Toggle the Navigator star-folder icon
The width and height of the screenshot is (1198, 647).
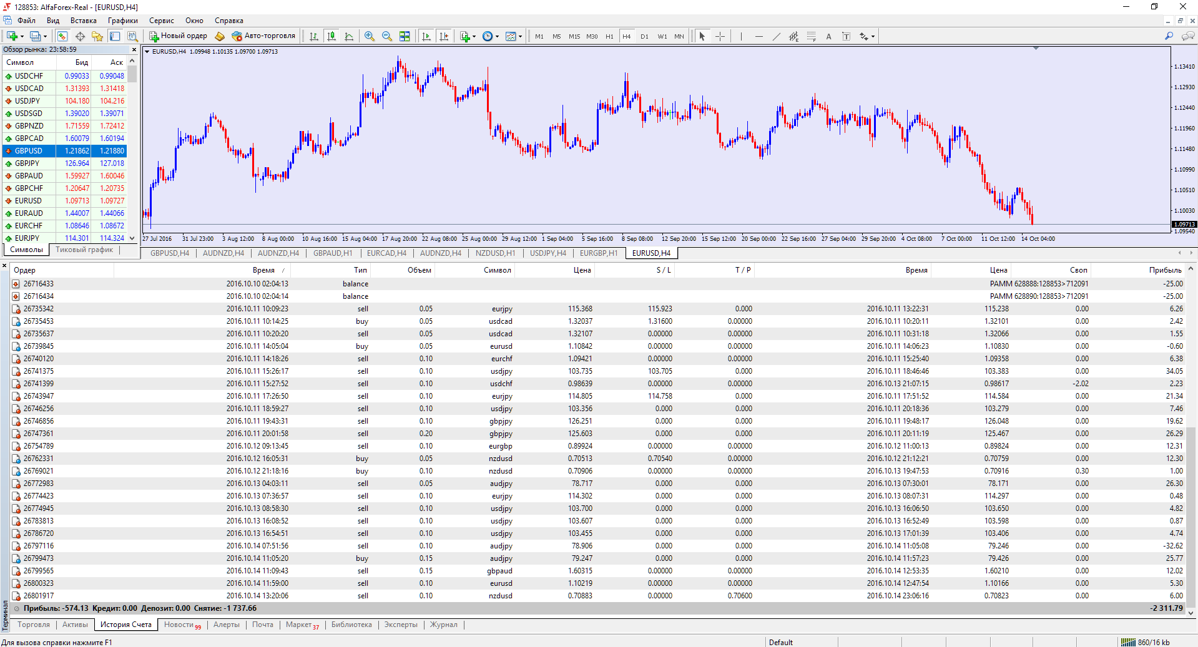coord(97,36)
